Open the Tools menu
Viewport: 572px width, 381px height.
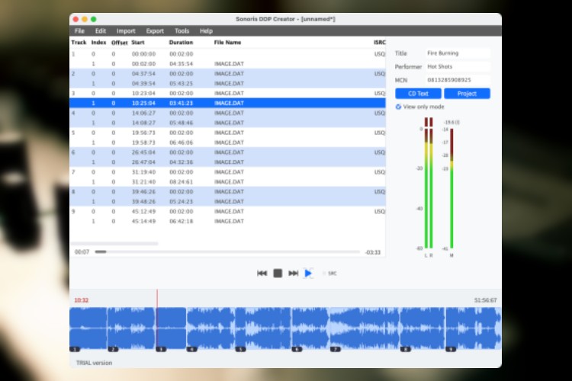coord(182,31)
